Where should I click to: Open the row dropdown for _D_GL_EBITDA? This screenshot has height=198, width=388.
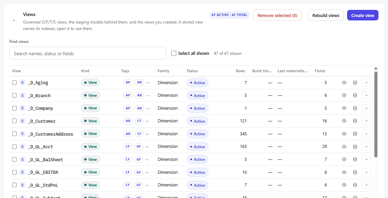(x=366, y=172)
